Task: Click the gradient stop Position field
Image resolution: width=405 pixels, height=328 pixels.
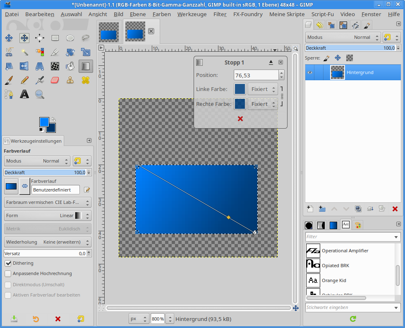Action: point(256,75)
